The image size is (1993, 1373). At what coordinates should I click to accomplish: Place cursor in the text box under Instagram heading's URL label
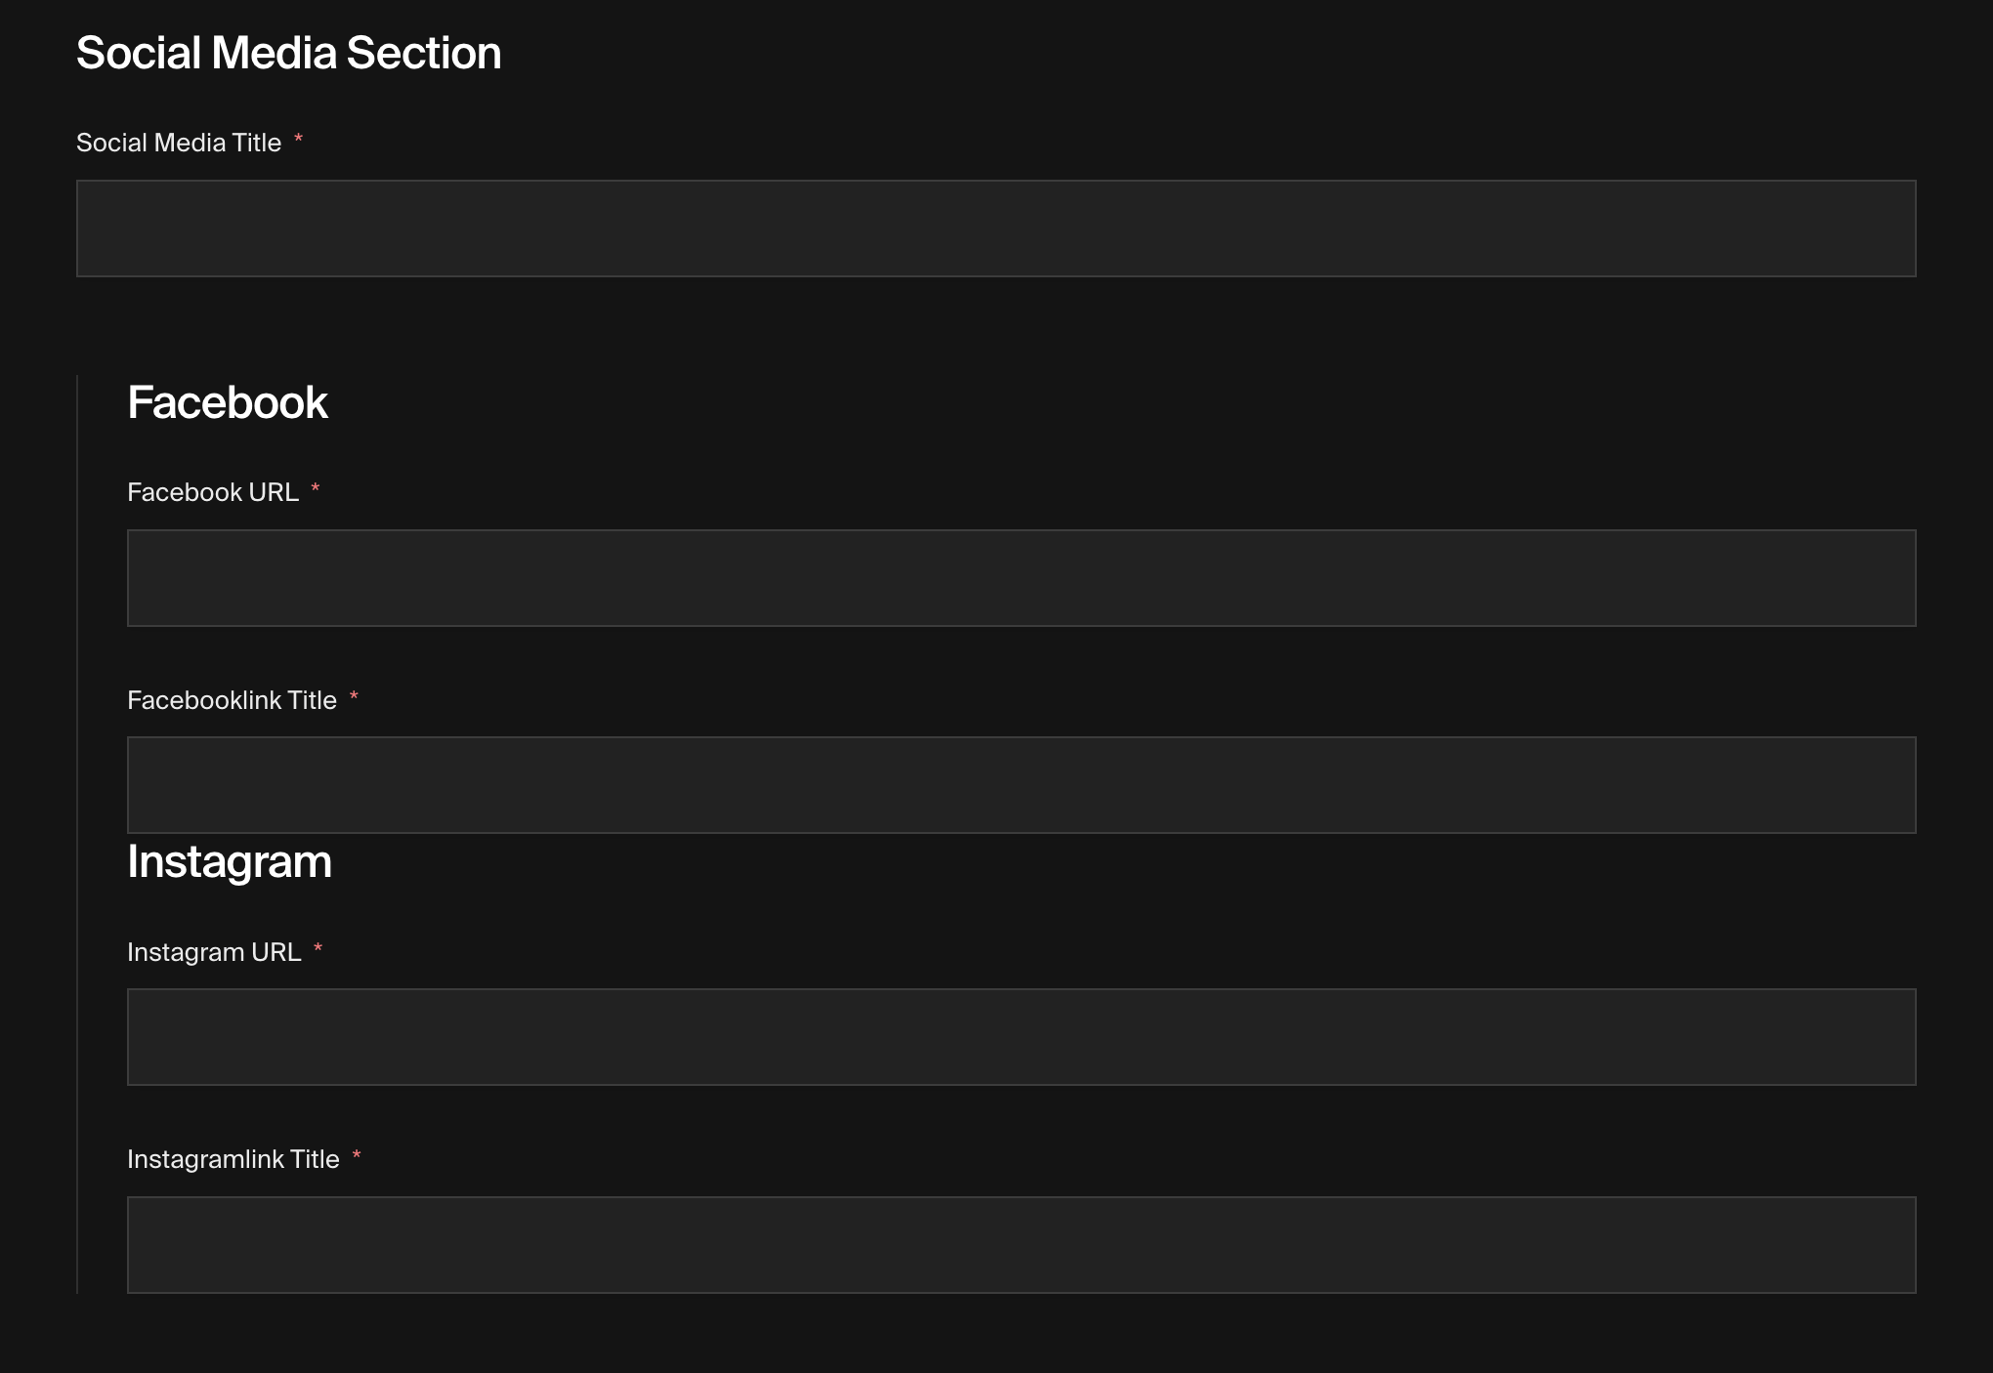point(1022,1037)
